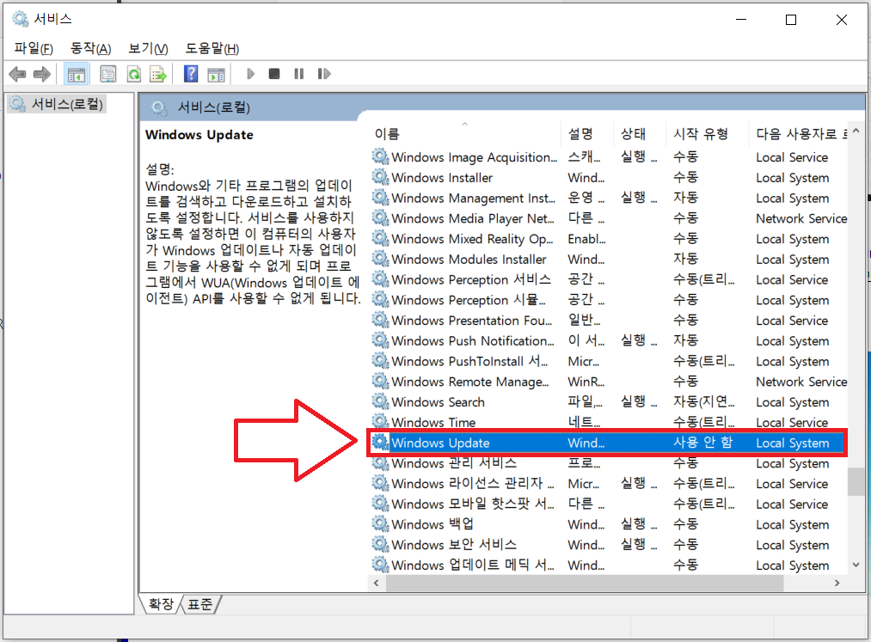Viewport: 871px width, 642px height.
Task: Sort by the 상태 column header
Action: 640,133
